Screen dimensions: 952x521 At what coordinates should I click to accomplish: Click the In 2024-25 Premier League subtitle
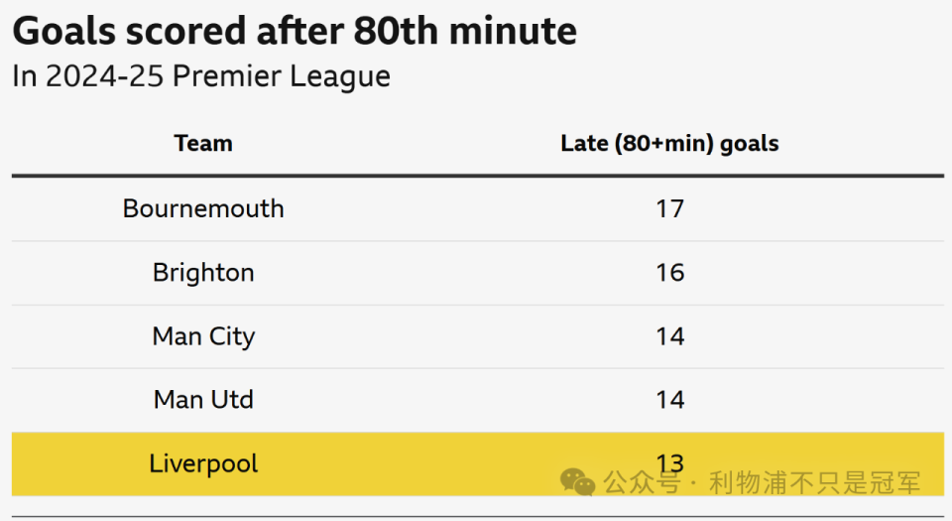(201, 76)
